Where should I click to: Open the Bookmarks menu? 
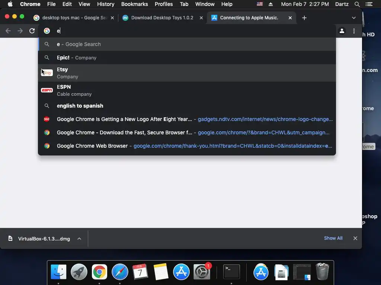[x=135, y=4]
